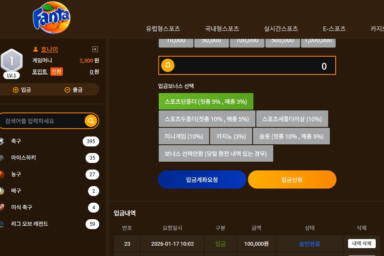The width and height of the screenshot is (384, 256).
Task: Click the logout arrow icon beside 호나미
Action: [95, 49]
